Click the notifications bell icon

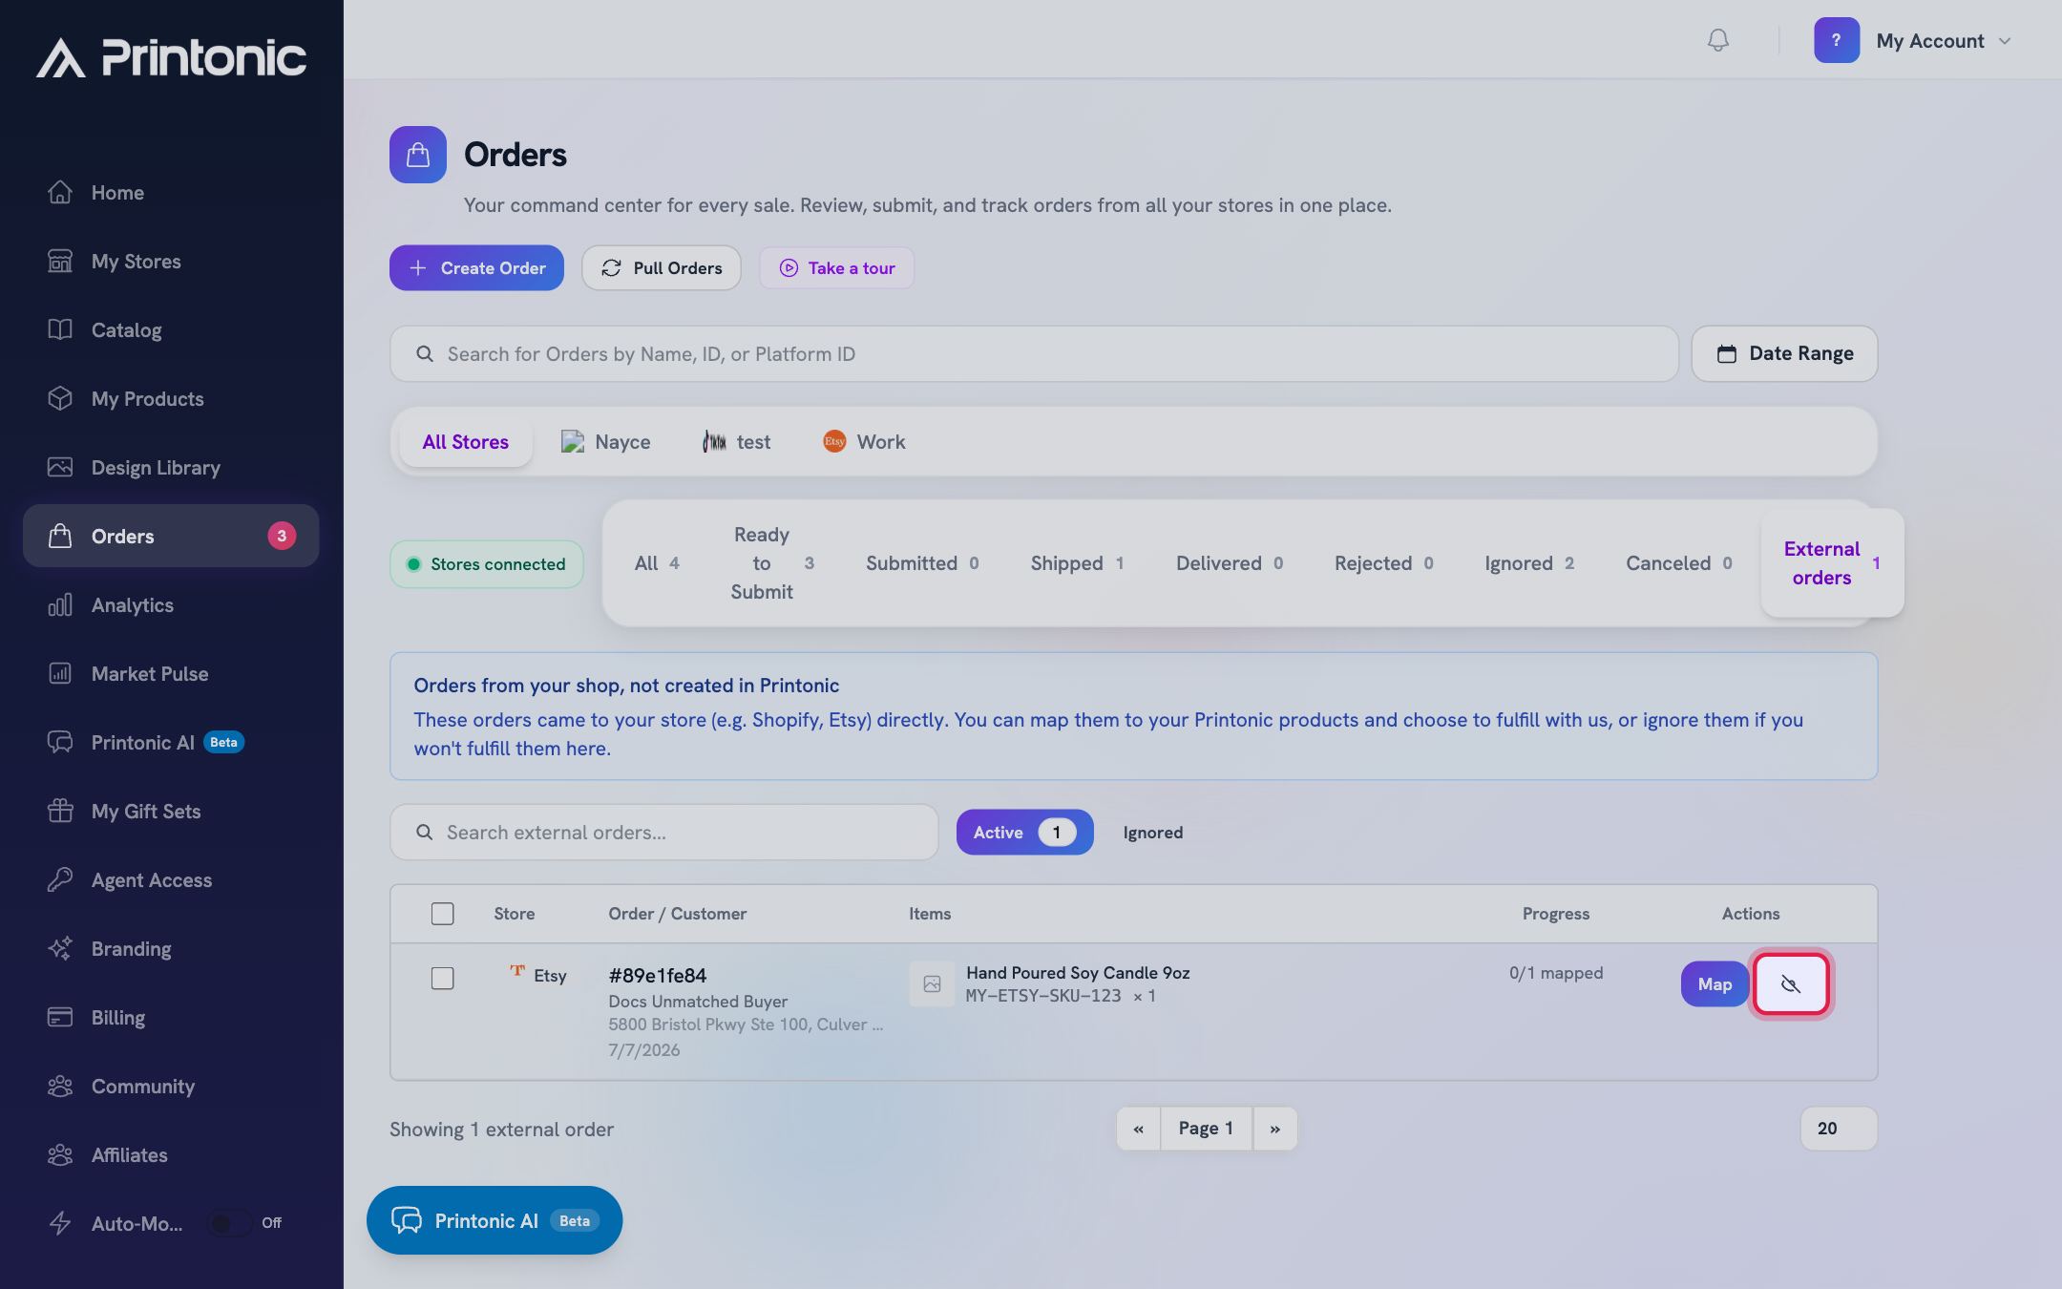pyautogui.click(x=1717, y=40)
